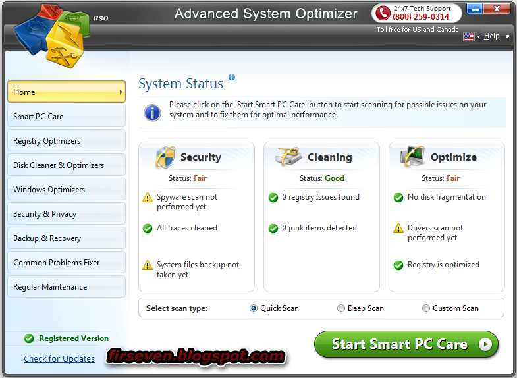Click 'Select scan type:' label
517x378 pixels.
point(177,308)
